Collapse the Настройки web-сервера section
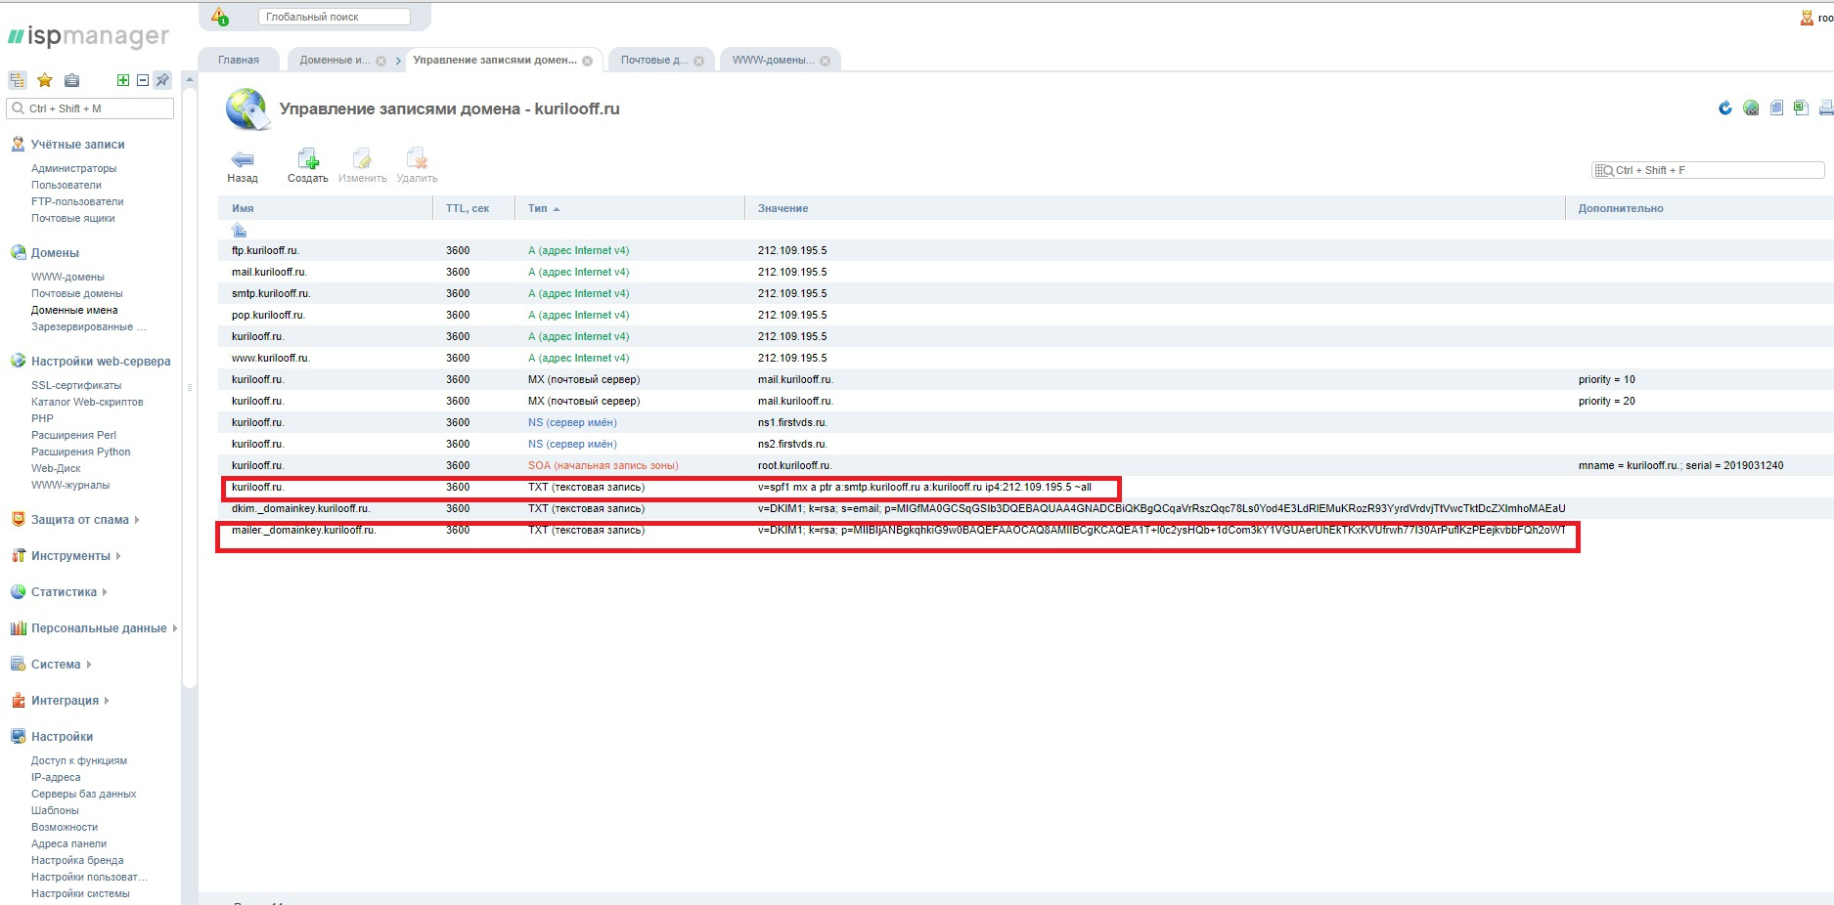 (x=101, y=361)
